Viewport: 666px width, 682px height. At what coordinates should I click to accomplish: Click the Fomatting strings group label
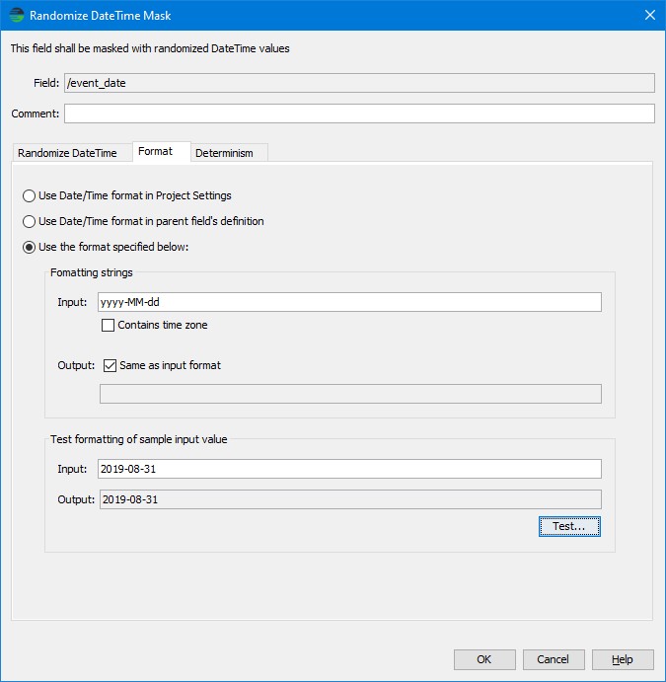pyautogui.click(x=92, y=272)
